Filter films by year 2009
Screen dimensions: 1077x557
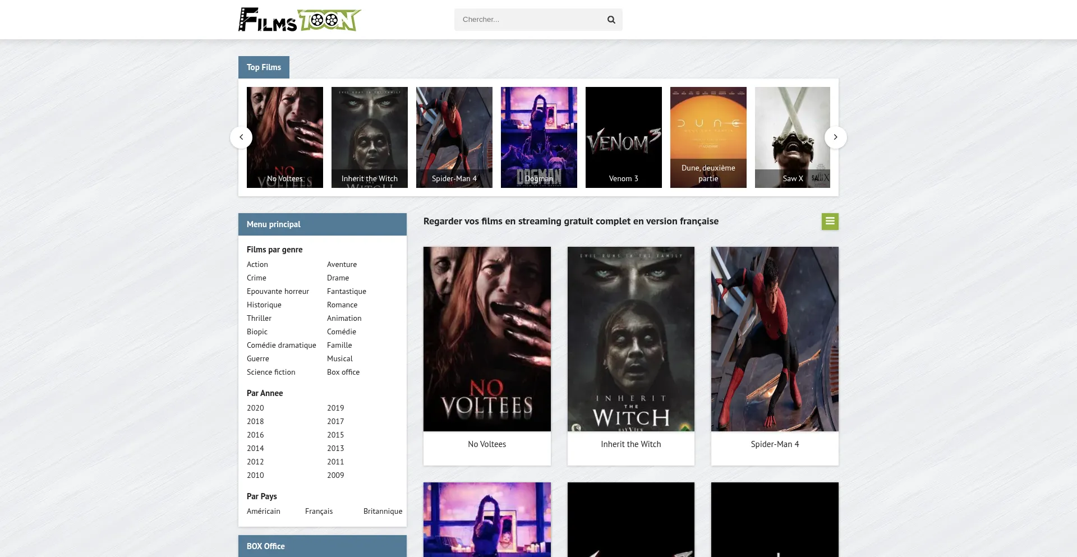click(x=335, y=476)
